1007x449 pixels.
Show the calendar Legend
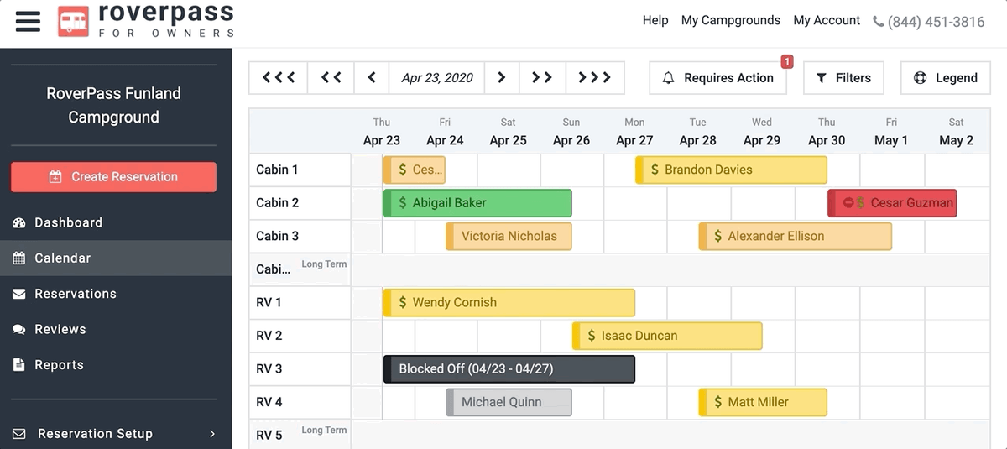point(947,78)
